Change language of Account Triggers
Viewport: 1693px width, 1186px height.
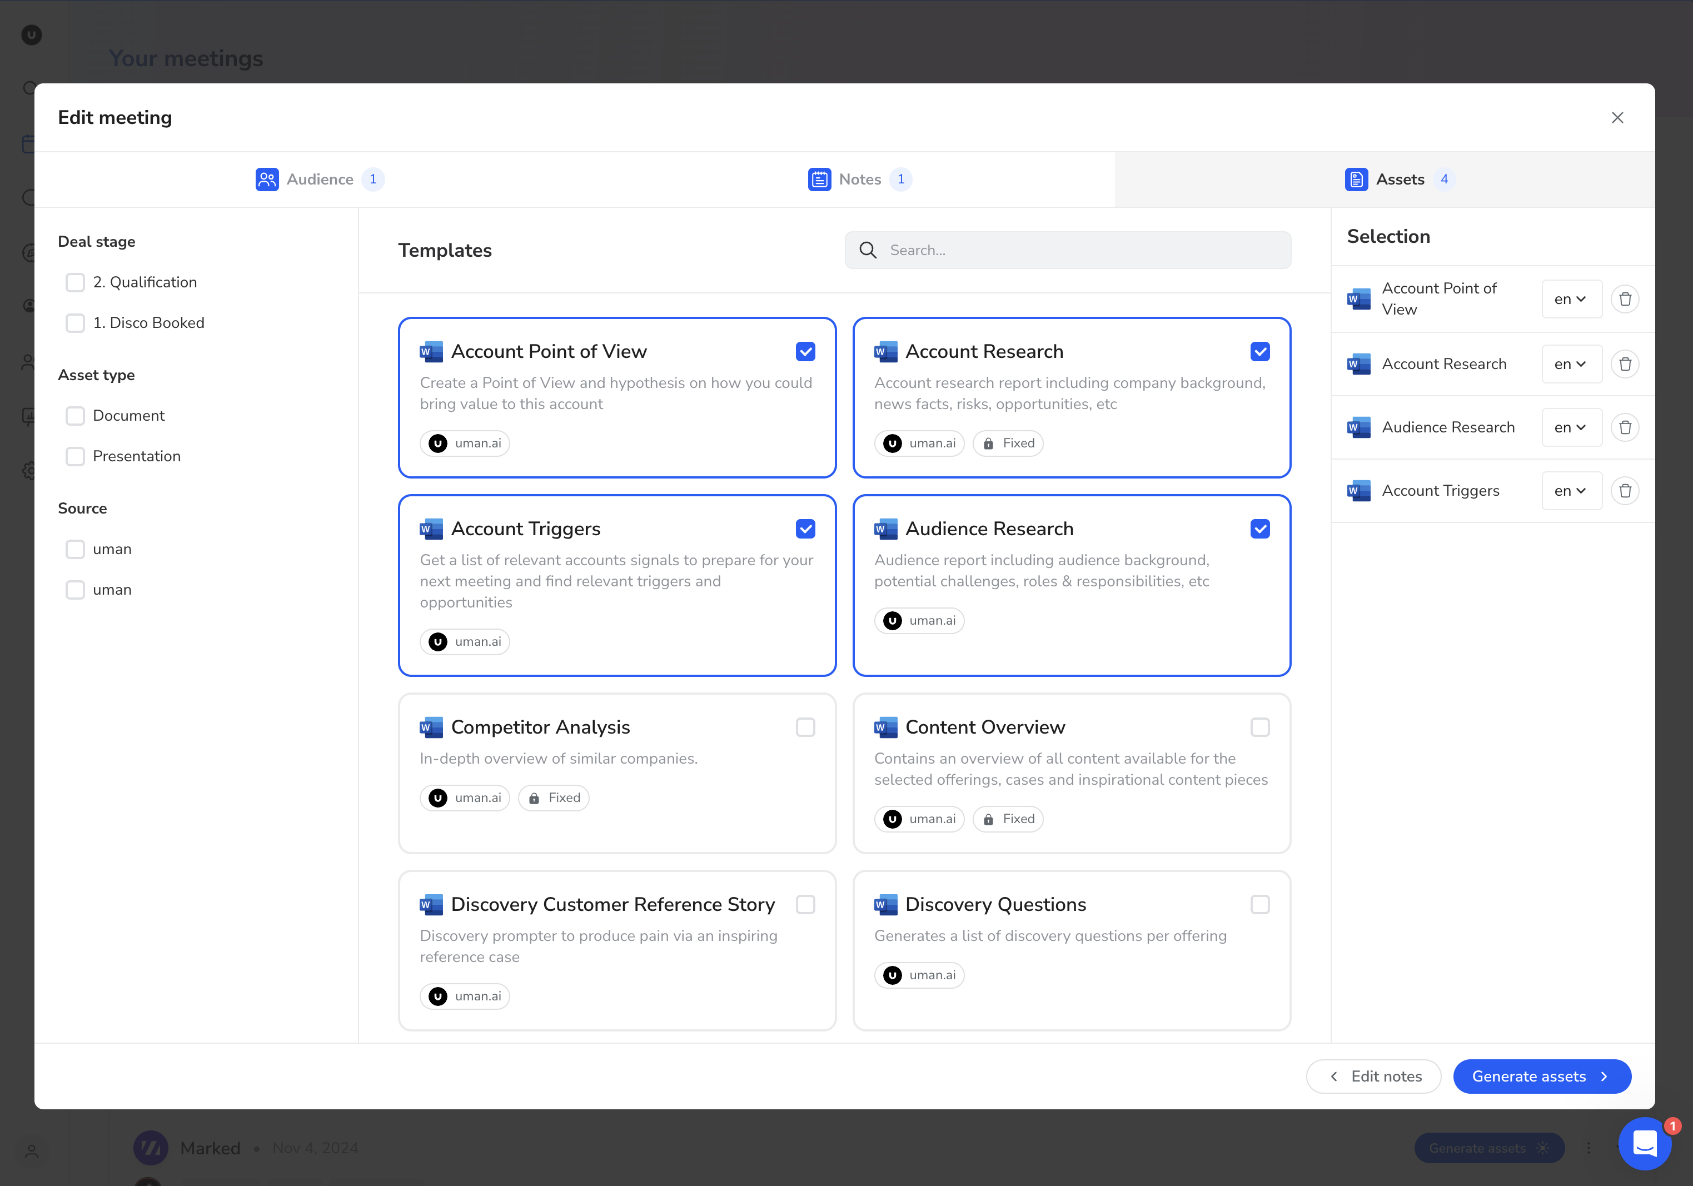click(x=1571, y=491)
